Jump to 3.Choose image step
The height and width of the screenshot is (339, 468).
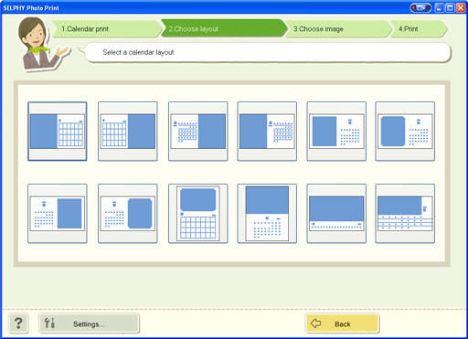pos(338,29)
